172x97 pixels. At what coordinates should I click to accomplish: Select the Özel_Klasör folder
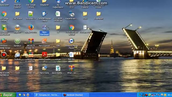click(17, 15)
